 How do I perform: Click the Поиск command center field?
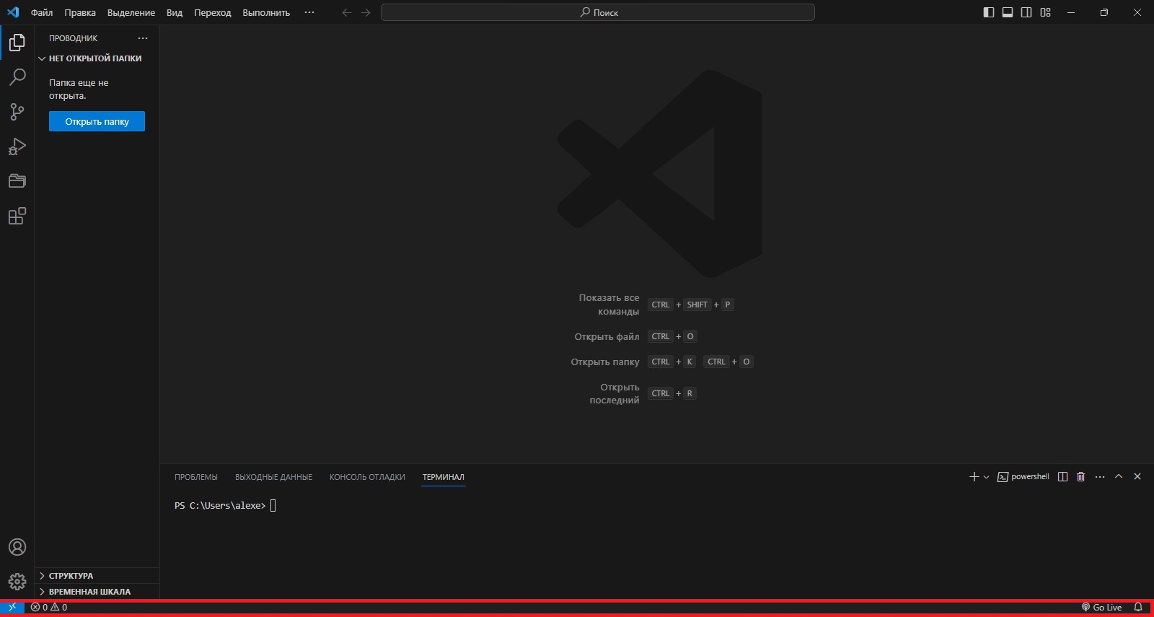pos(598,12)
